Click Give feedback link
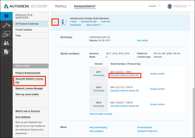The image size is (195, 138). [x=23, y=117]
